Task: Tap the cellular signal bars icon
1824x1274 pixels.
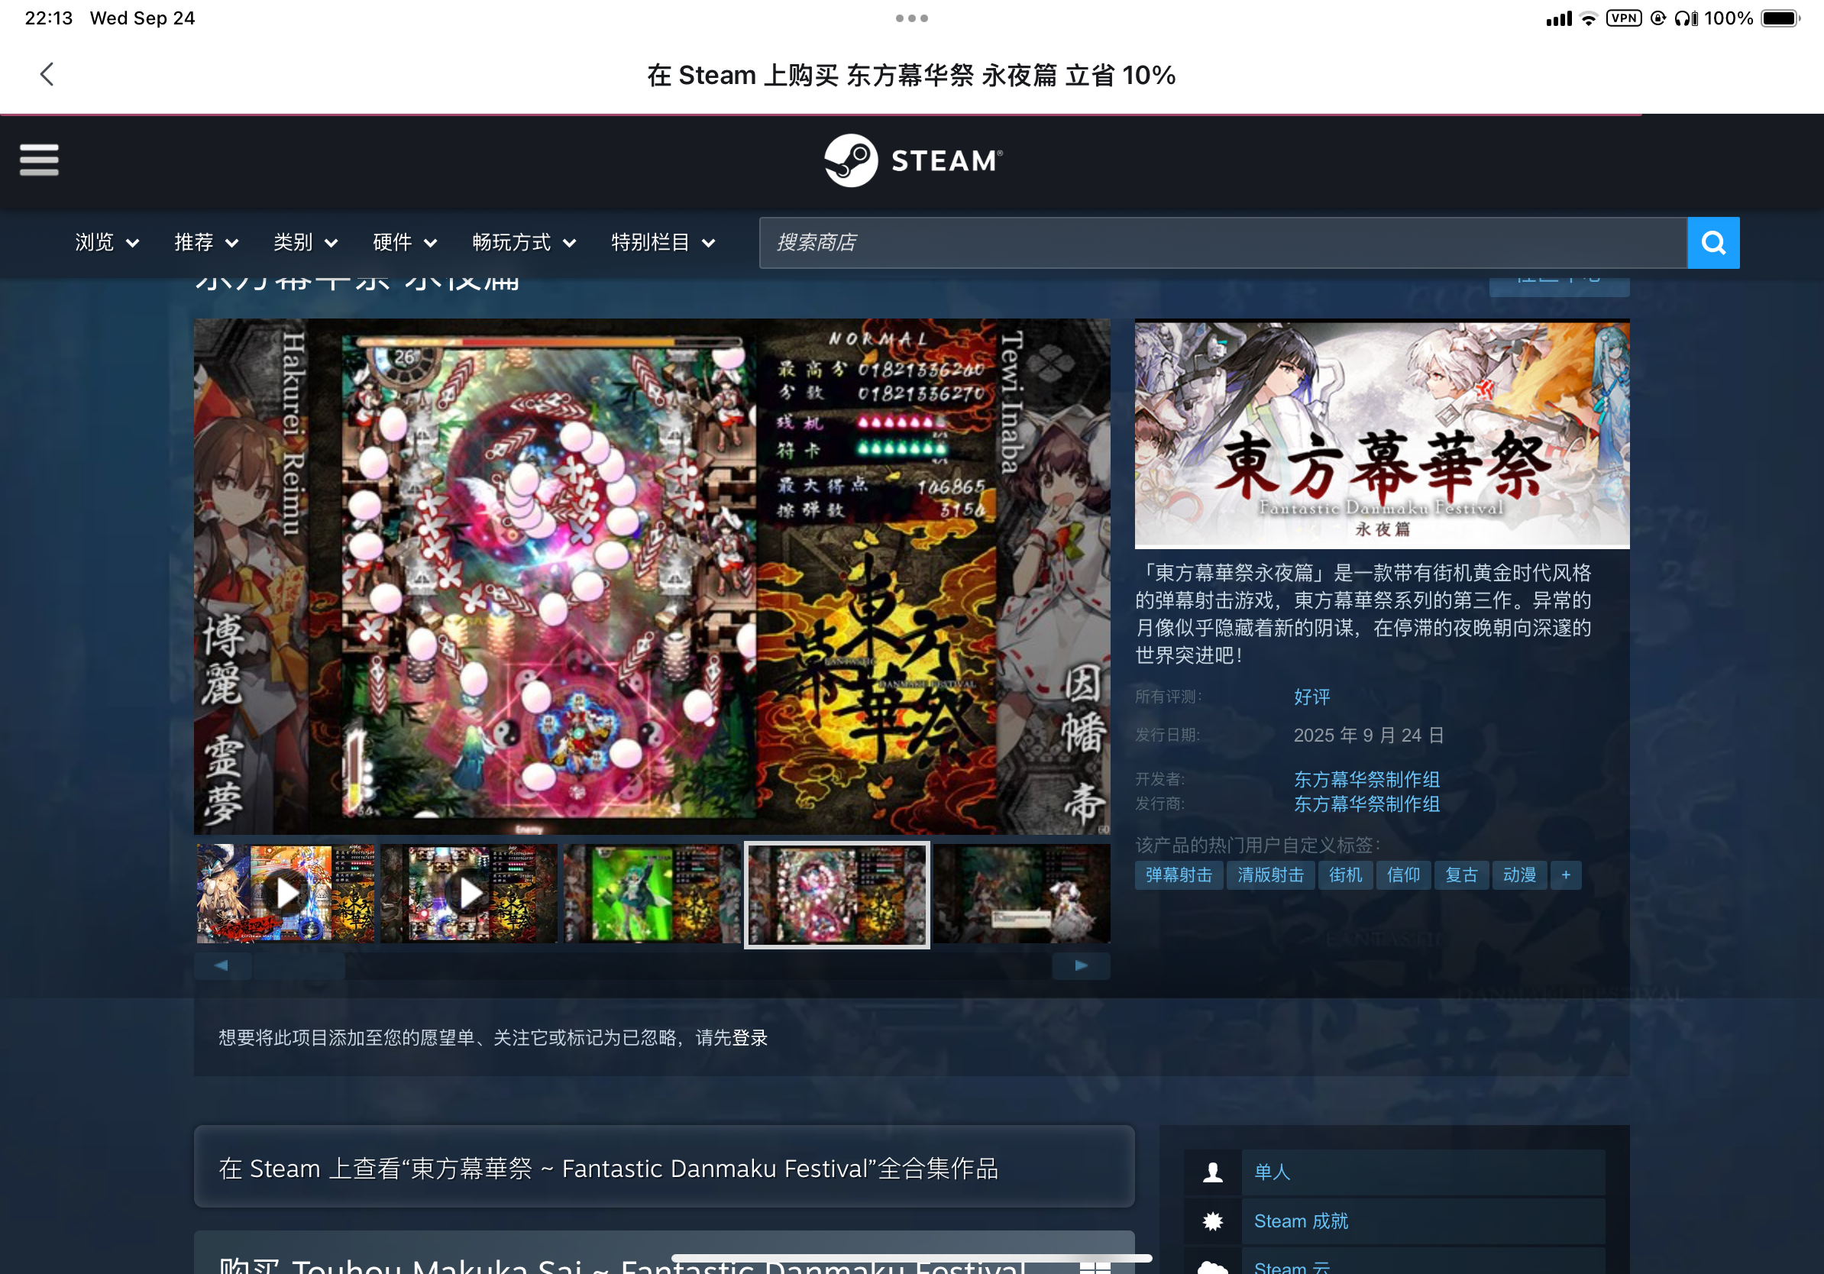Action: 1558,19
